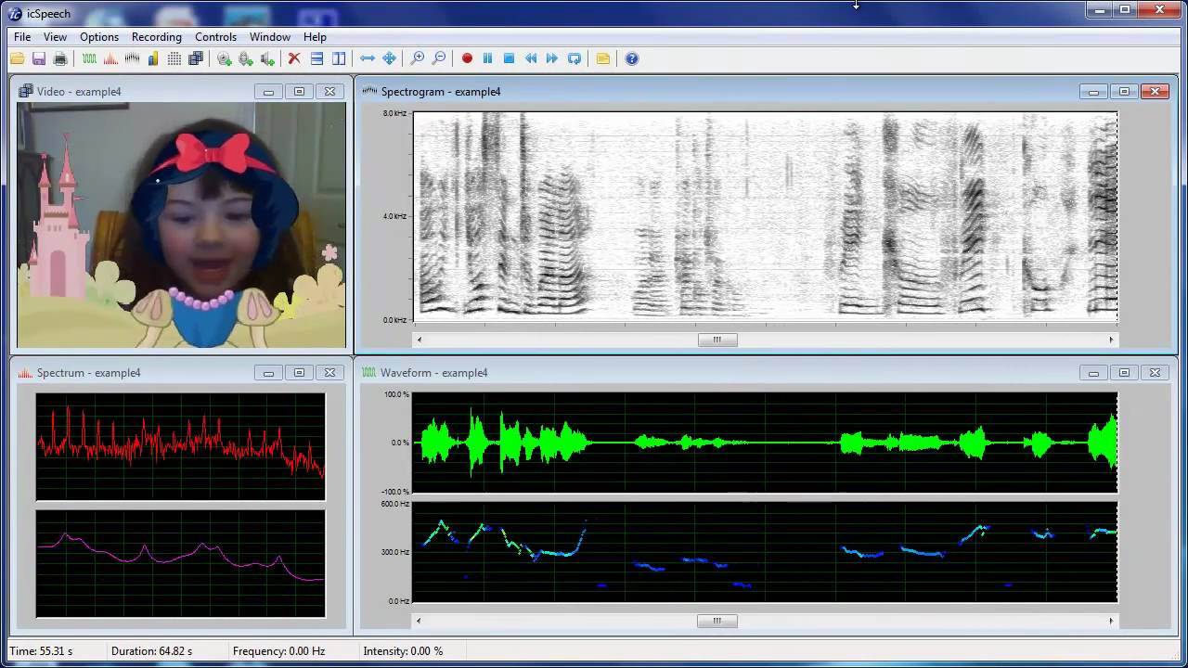Click the Waveform scrollbar left arrow
1188x668 pixels.
click(x=420, y=621)
